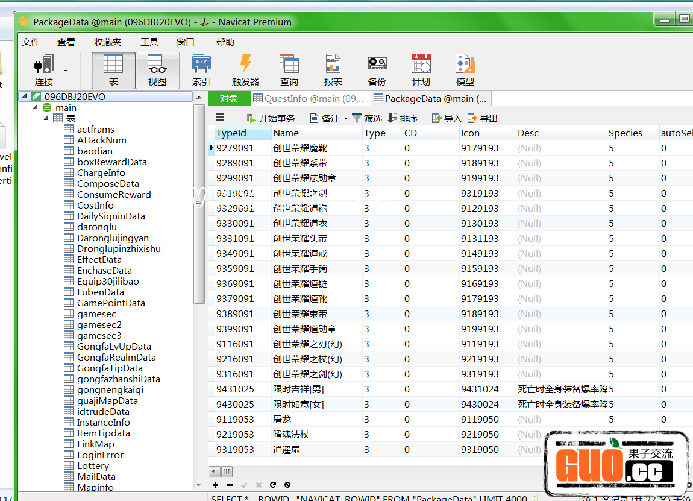This screenshot has width=693, height=501.
Task: Select the 模型 (Model) toolbar icon
Action: pos(465,70)
